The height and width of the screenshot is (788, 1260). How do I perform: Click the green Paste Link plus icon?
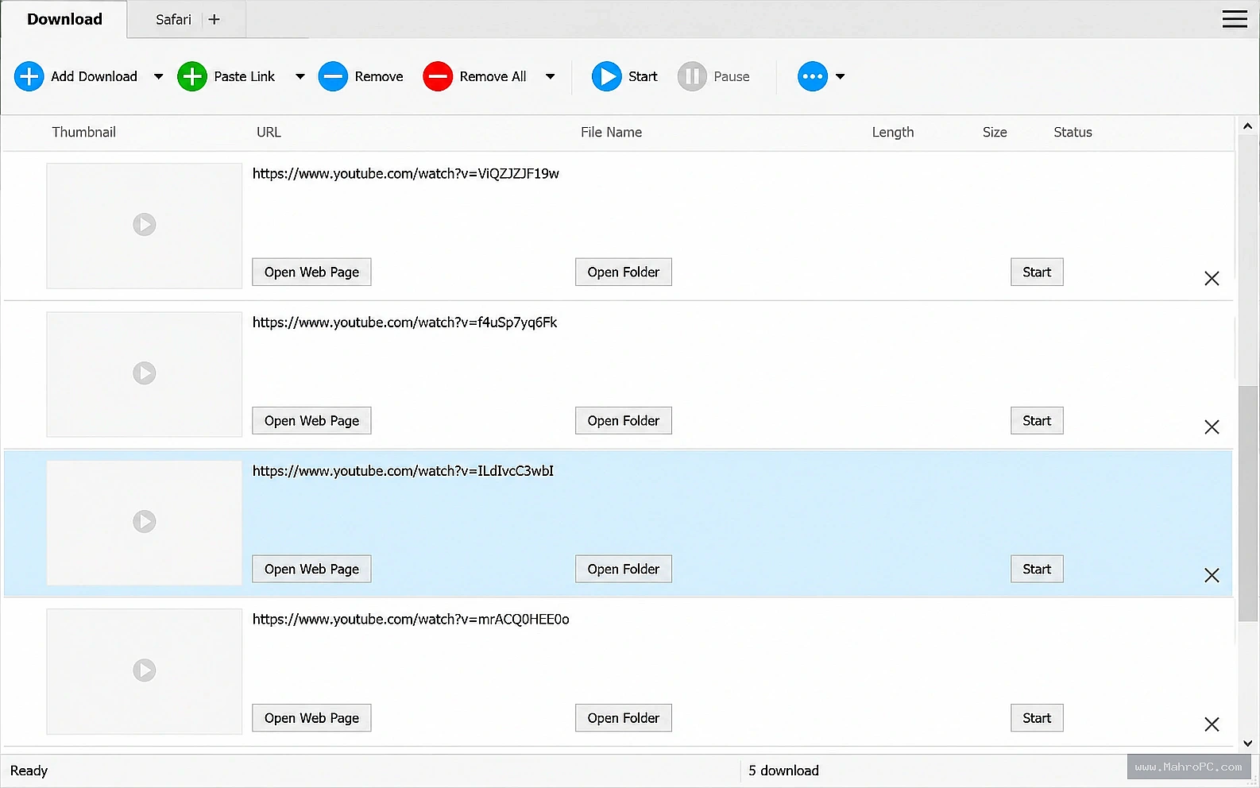point(192,77)
